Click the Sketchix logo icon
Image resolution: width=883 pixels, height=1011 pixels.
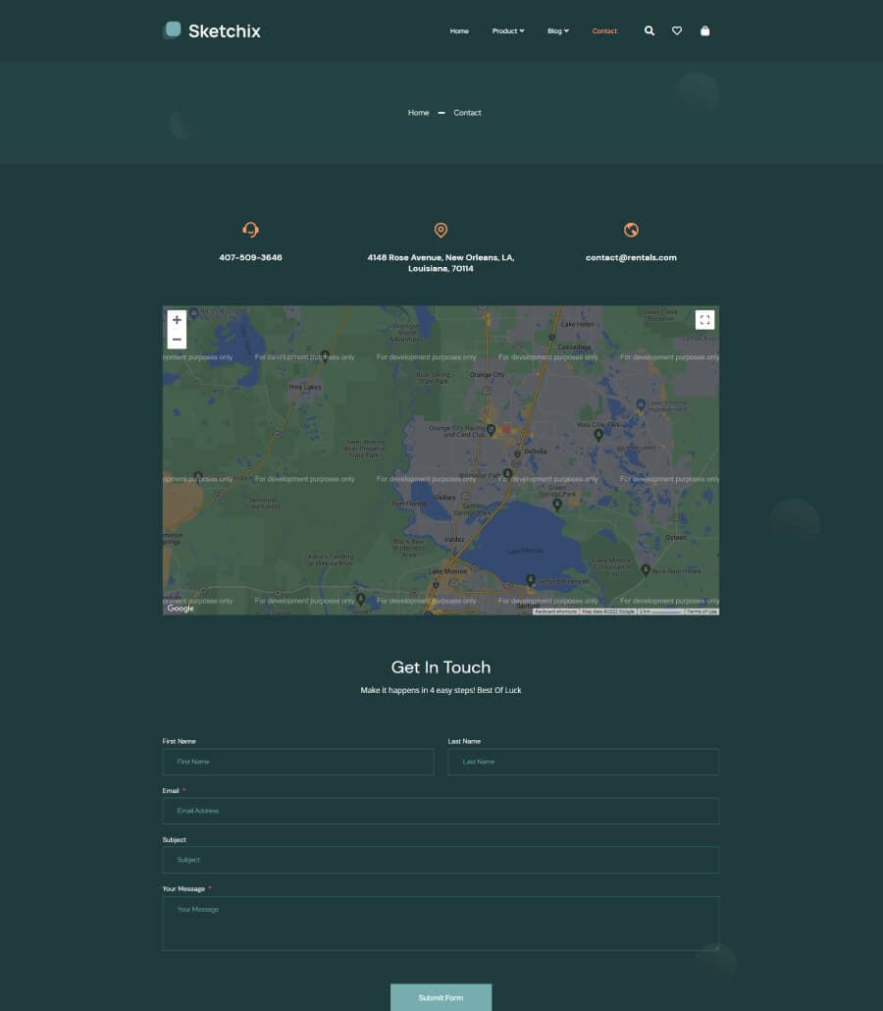click(173, 30)
